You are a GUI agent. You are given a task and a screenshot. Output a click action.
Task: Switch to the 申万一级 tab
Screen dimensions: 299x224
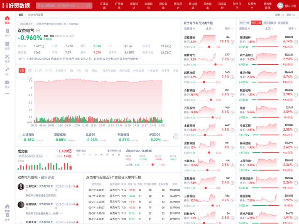(244, 23)
